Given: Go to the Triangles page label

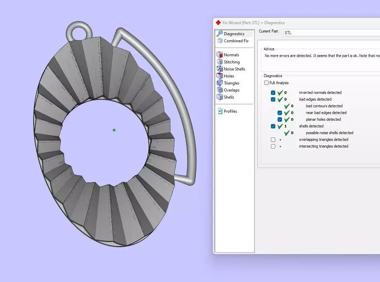Looking at the screenshot, I should pos(232,83).
